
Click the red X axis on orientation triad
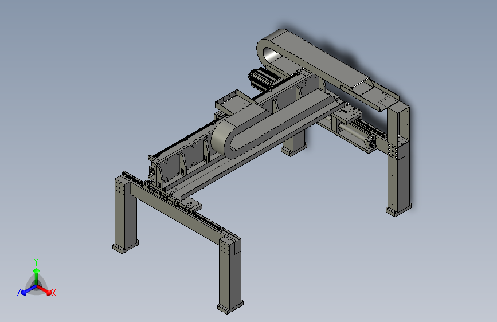pos(44,290)
